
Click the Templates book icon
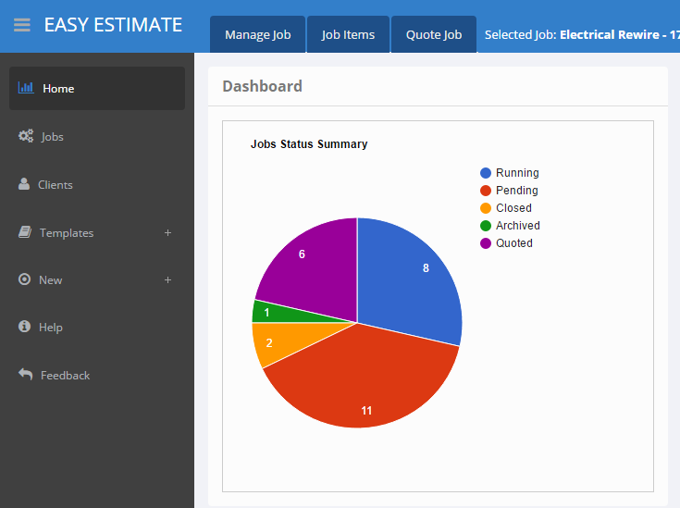(25, 232)
